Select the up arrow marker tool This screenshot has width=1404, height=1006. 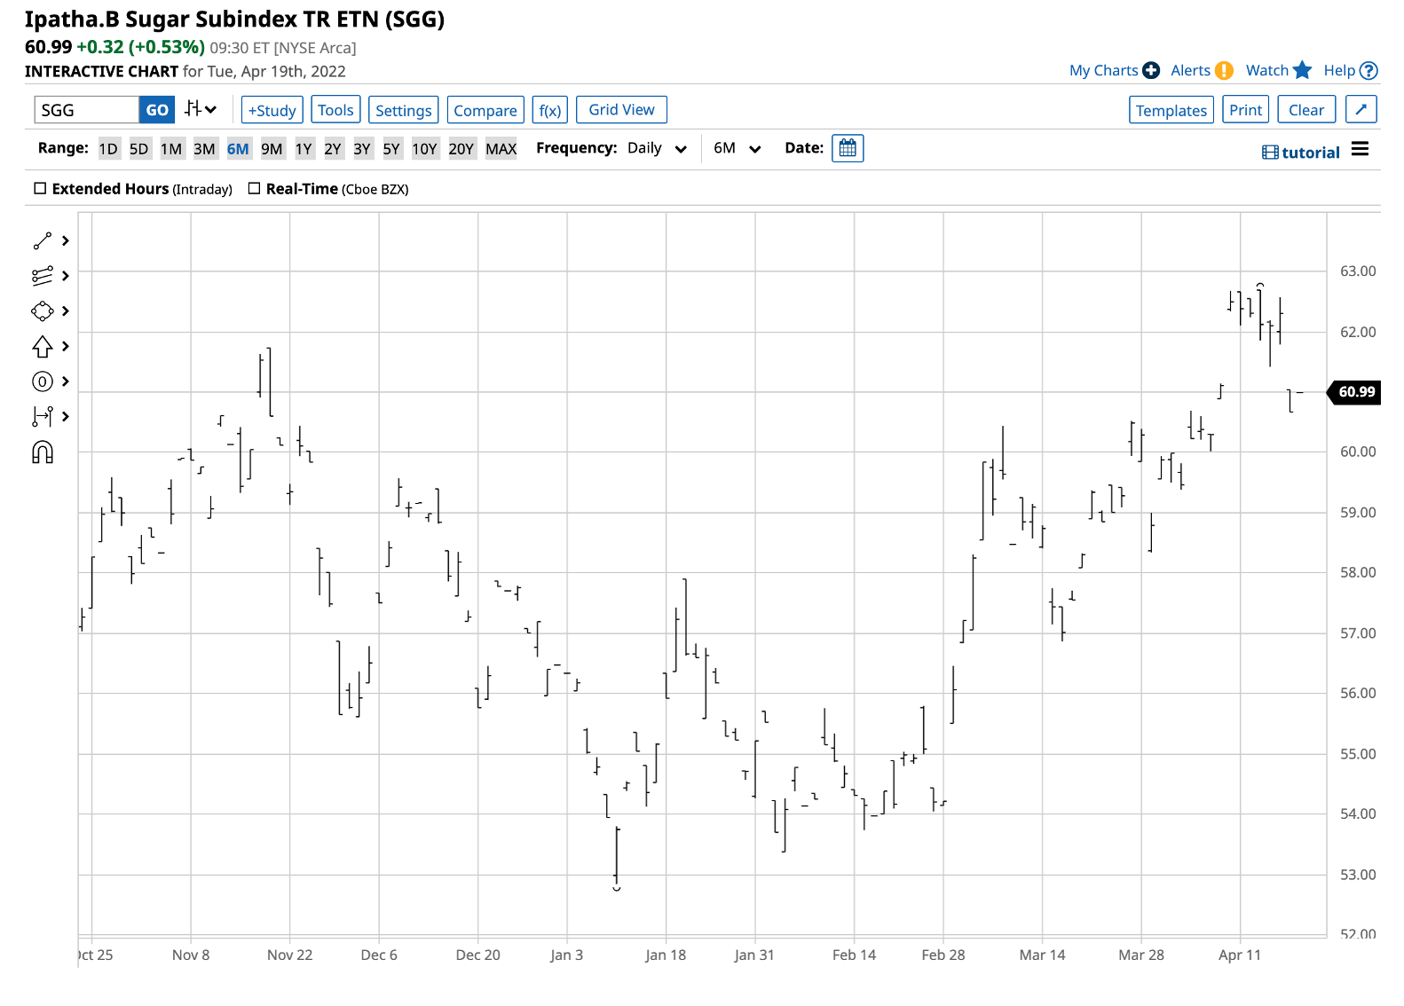[42, 346]
